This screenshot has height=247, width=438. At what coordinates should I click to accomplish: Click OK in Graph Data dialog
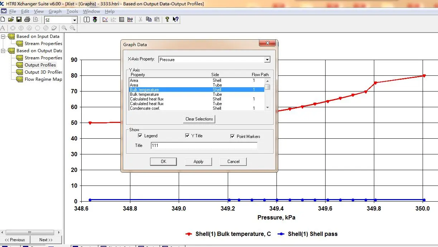pyautogui.click(x=163, y=162)
